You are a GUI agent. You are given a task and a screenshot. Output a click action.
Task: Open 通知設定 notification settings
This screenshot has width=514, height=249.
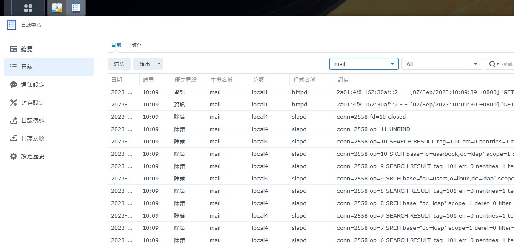point(33,85)
